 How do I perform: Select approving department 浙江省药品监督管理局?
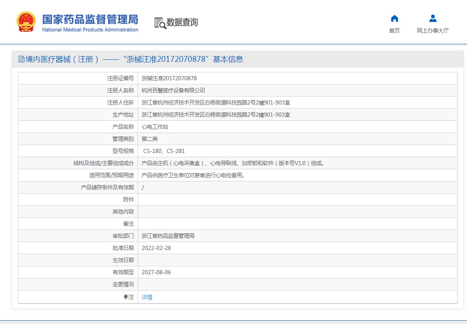click(x=168, y=236)
